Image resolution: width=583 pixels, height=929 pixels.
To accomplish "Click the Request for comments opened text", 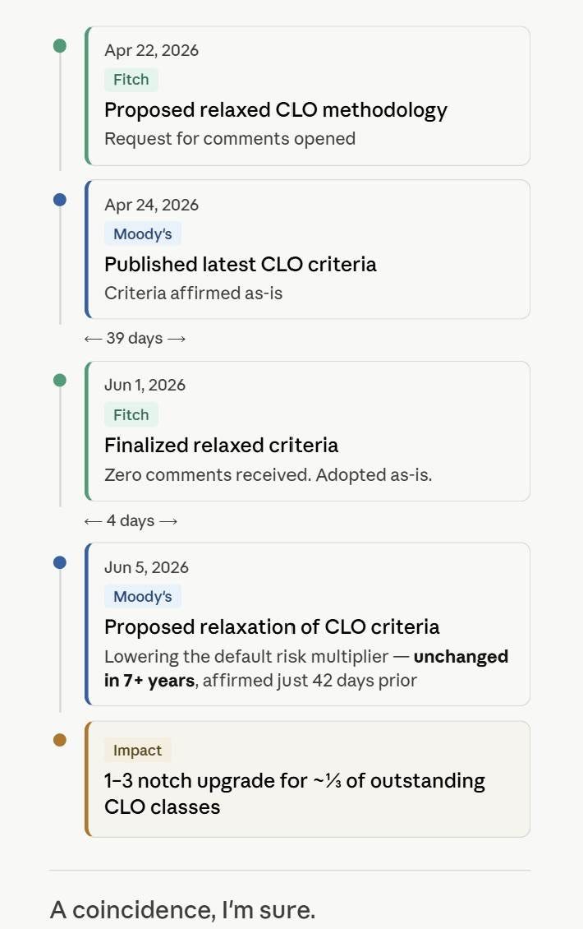I will [x=230, y=139].
